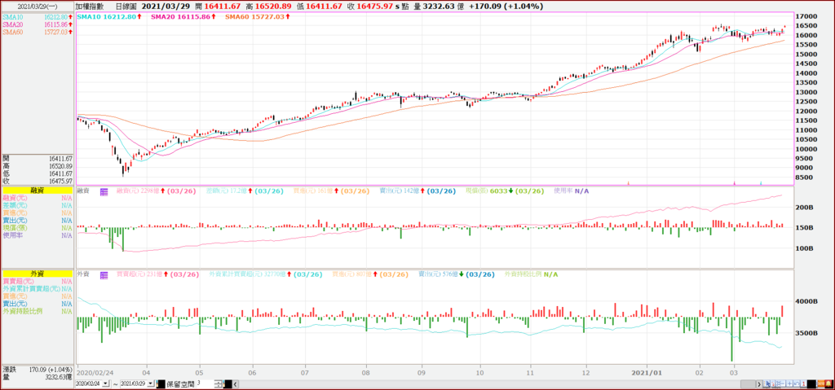Click 外資累計買賣超(元) 32770億 legend item

coord(265,274)
